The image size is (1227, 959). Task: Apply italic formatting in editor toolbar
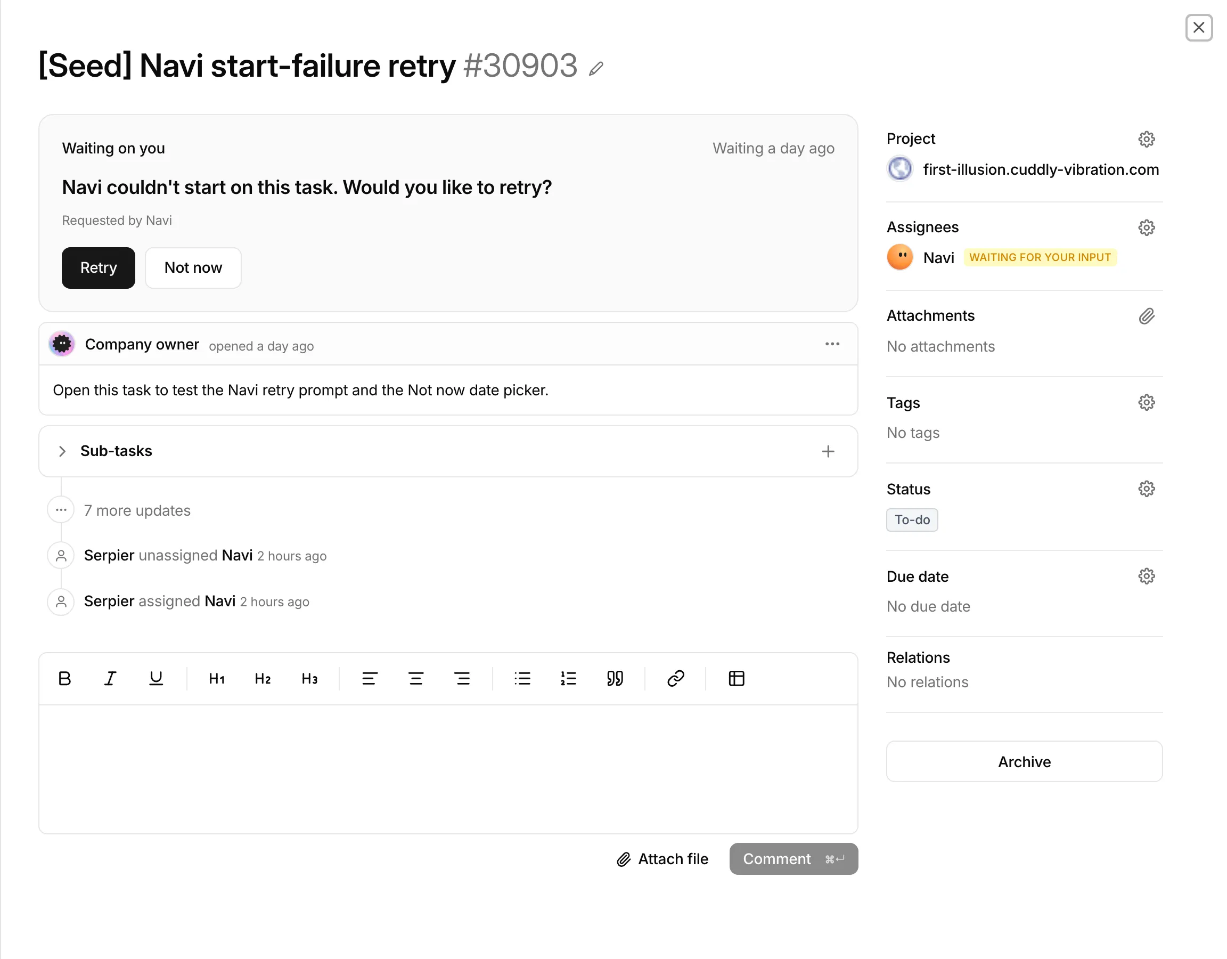(110, 679)
